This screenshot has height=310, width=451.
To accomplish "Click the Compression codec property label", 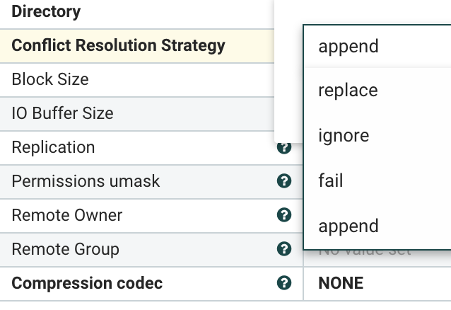I will [x=87, y=283].
